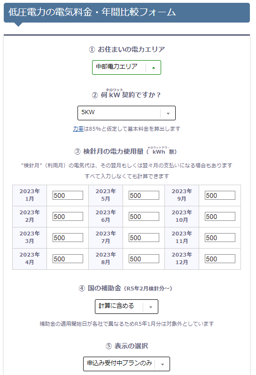The image size is (256, 375).
Task: Open the 計算に含める subsidy dropdown
Action: [126, 306]
